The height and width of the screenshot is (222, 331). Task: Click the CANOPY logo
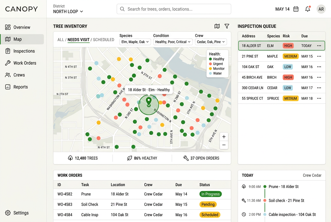[x=21, y=9]
